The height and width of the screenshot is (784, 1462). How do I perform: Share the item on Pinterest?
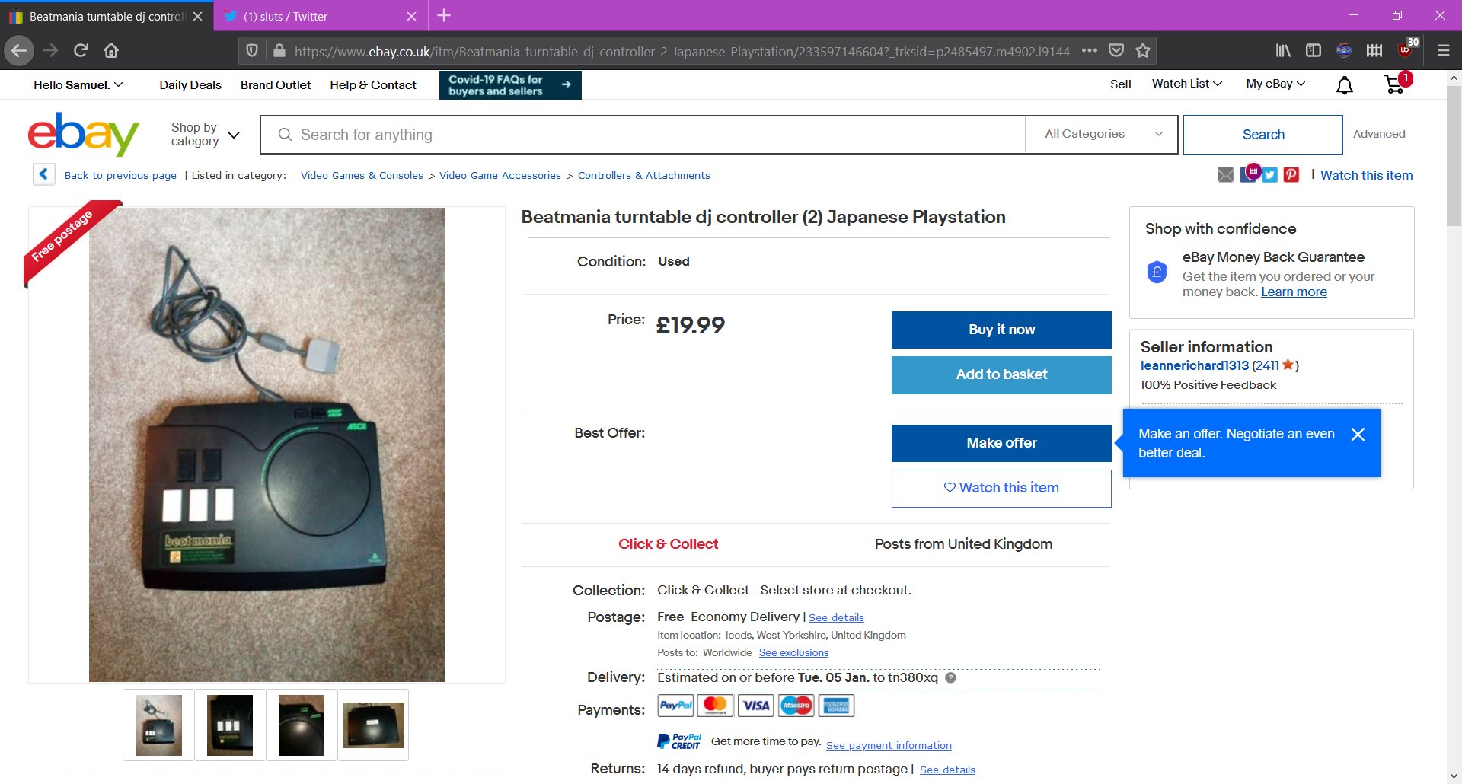click(x=1291, y=175)
